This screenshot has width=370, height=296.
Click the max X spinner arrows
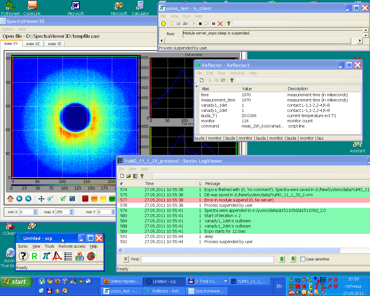point(71,212)
